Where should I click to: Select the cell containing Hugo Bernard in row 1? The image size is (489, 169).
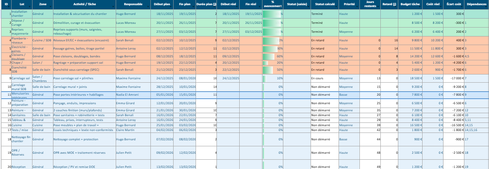point(133,14)
